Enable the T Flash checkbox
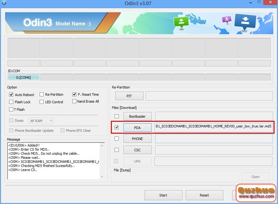 11,109
